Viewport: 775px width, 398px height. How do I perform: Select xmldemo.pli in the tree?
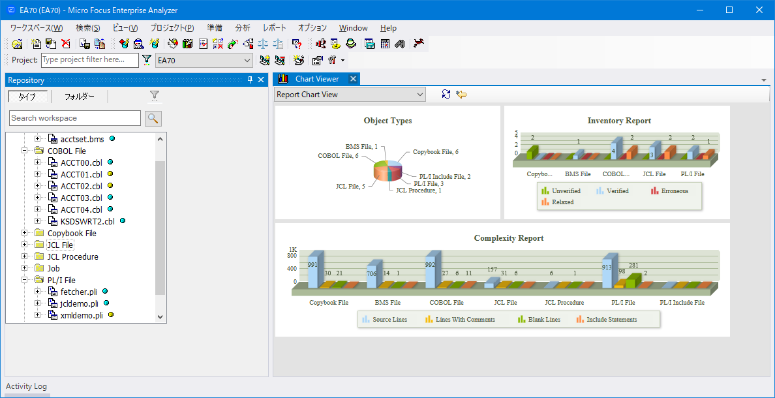82,315
